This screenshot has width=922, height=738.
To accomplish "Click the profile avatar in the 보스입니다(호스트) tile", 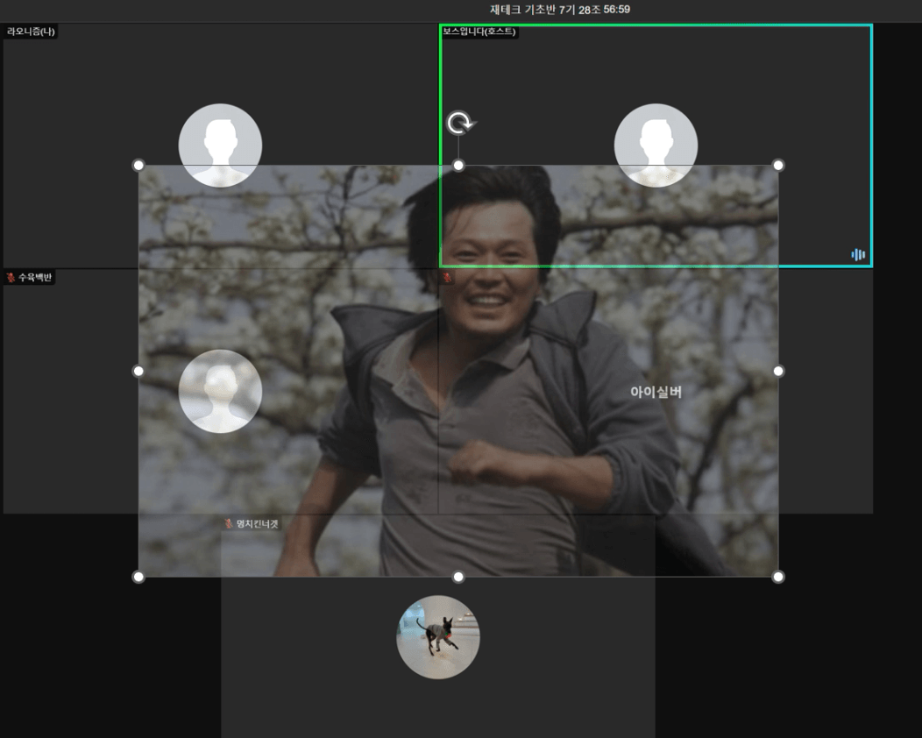I will pos(656,145).
